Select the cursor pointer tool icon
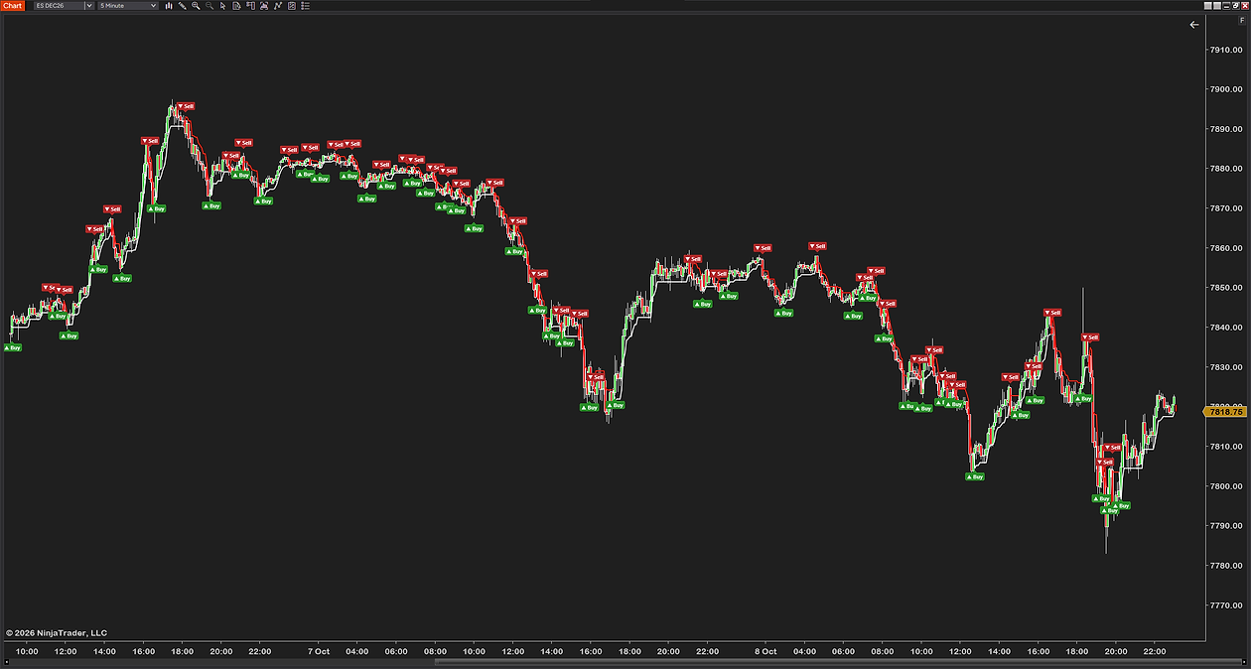1251x669 pixels. (222, 6)
